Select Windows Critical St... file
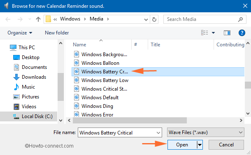The width and height of the screenshot is (251, 155). (100, 89)
